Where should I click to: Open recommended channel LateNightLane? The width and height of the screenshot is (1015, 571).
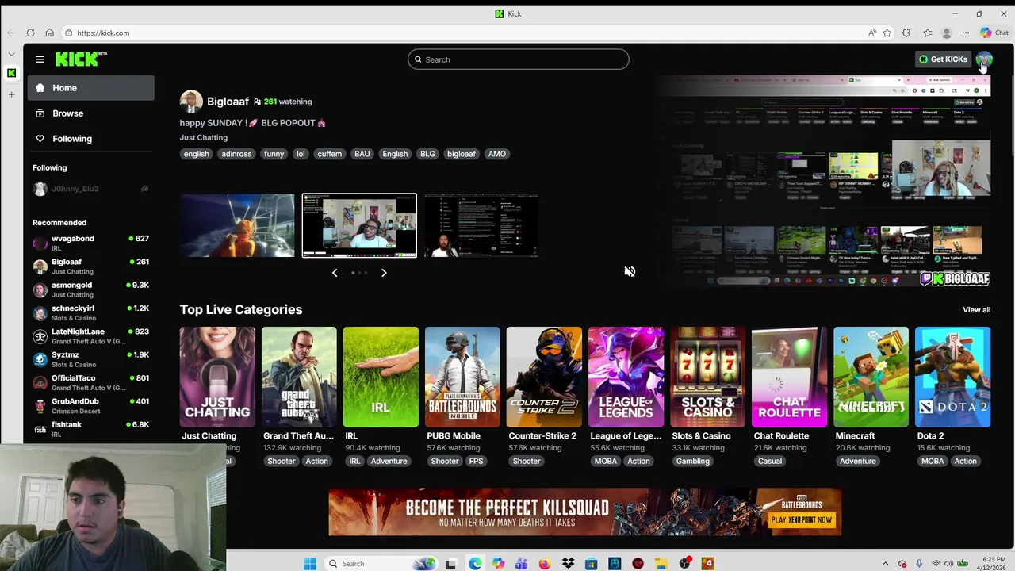[x=91, y=336]
